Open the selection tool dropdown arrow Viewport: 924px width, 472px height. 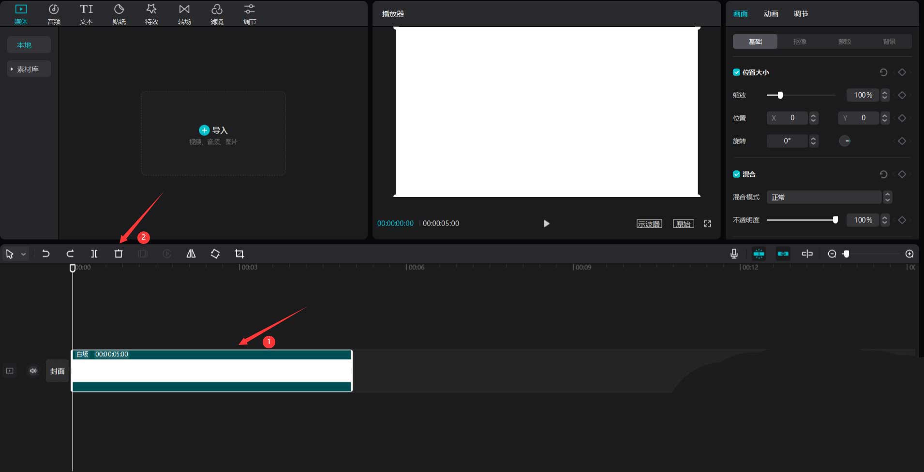[x=24, y=254]
